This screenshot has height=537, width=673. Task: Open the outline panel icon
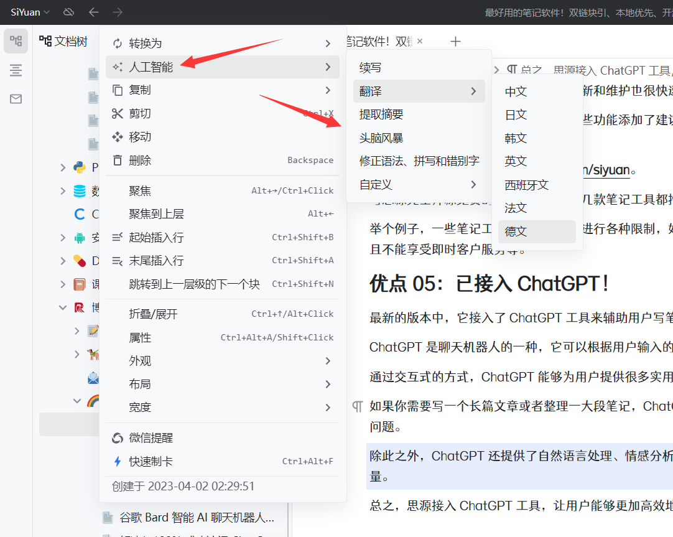(16, 70)
